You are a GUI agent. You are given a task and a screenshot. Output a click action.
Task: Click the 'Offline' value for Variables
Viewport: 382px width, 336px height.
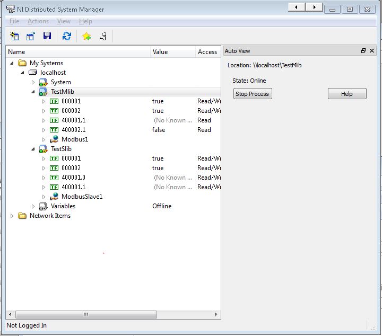click(162, 206)
